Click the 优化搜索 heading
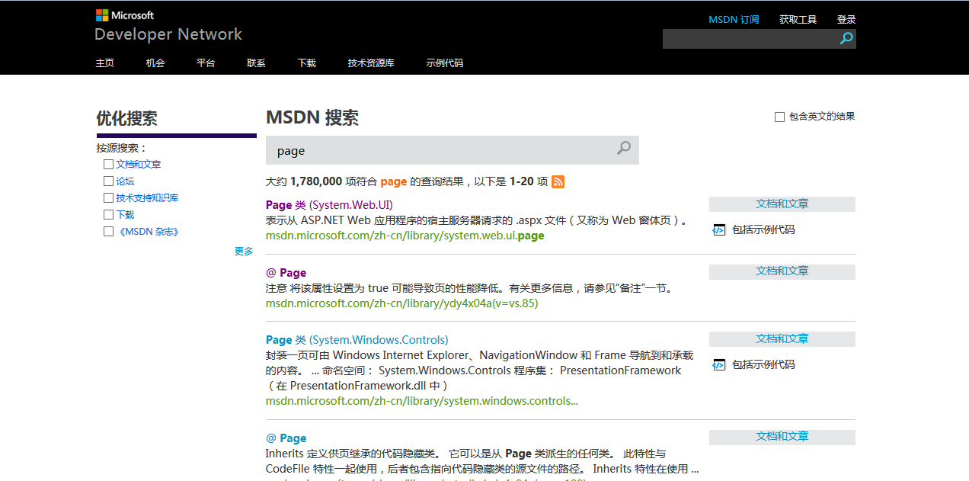Image resolution: width=969 pixels, height=481 pixels. pos(126,119)
